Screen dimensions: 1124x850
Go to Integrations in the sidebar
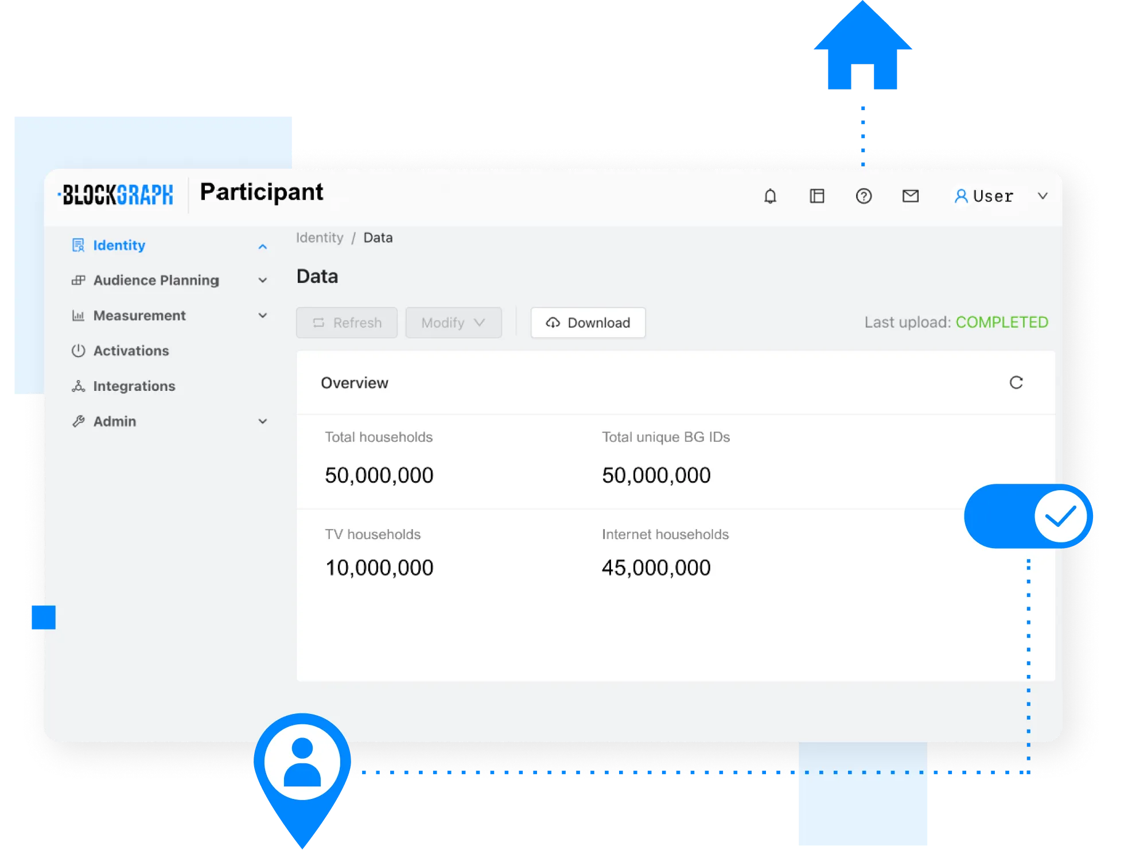pyautogui.click(x=134, y=386)
